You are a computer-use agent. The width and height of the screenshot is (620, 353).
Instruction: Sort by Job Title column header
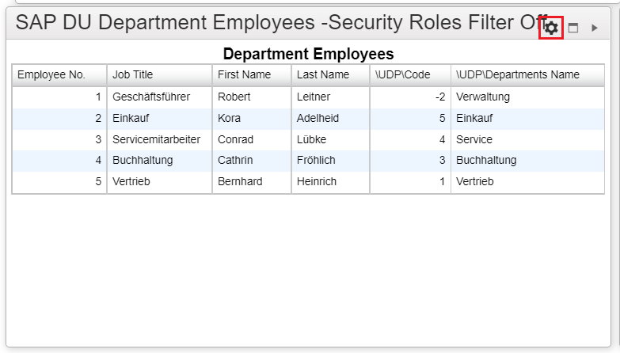159,74
